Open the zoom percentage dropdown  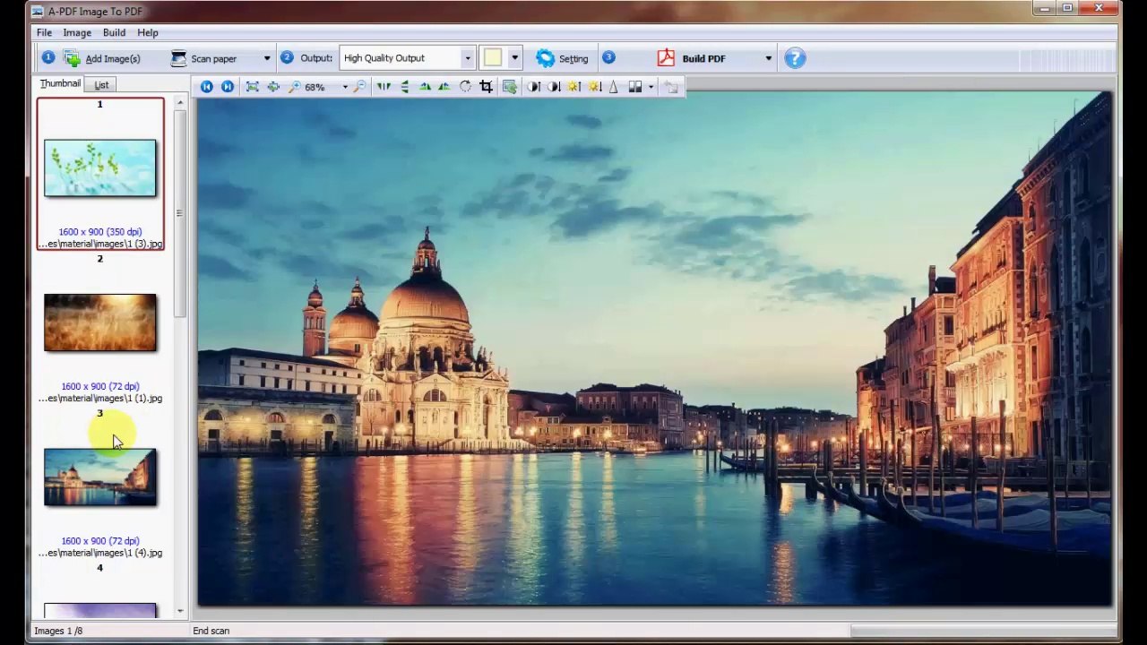click(345, 87)
